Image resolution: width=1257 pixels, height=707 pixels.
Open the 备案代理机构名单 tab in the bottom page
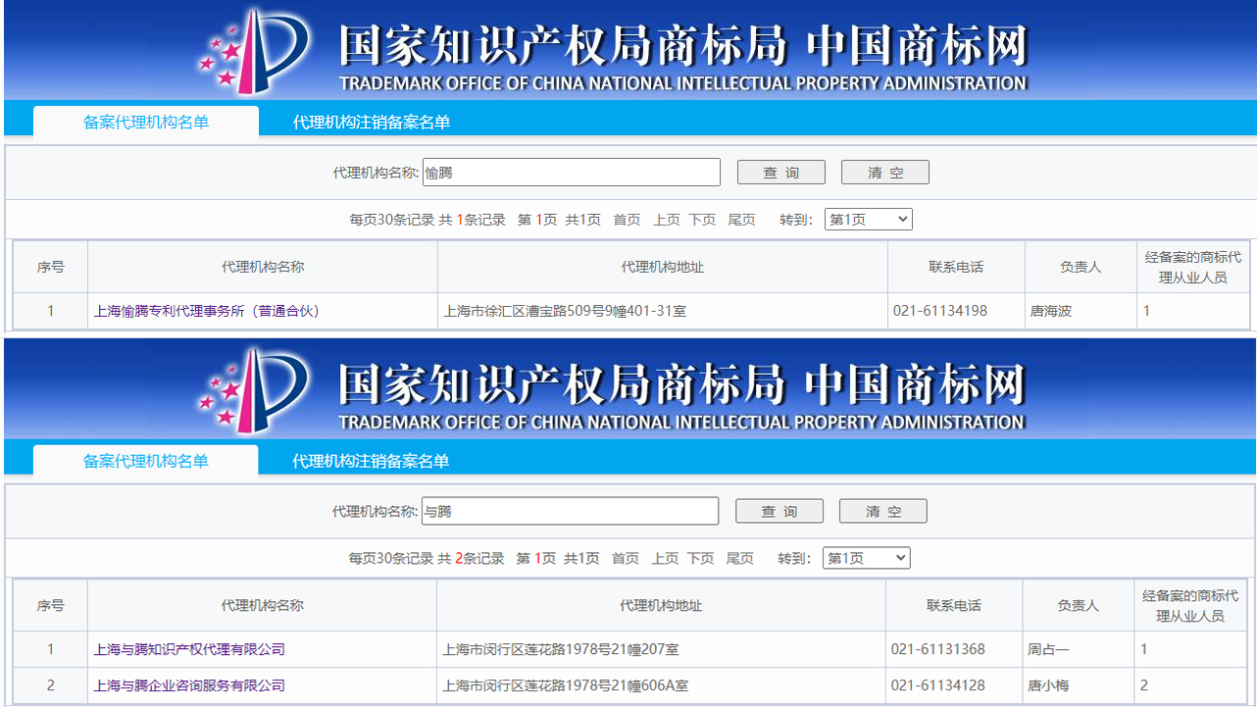coord(146,461)
